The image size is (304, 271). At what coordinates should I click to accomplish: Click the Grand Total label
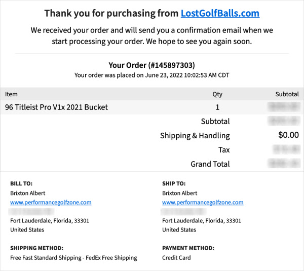point(210,164)
